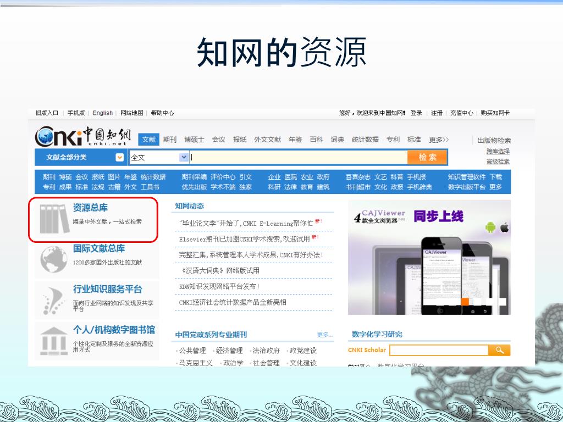The height and width of the screenshot is (422, 563).
Task: Switch to the 博硕士 tab
Action: coord(194,140)
